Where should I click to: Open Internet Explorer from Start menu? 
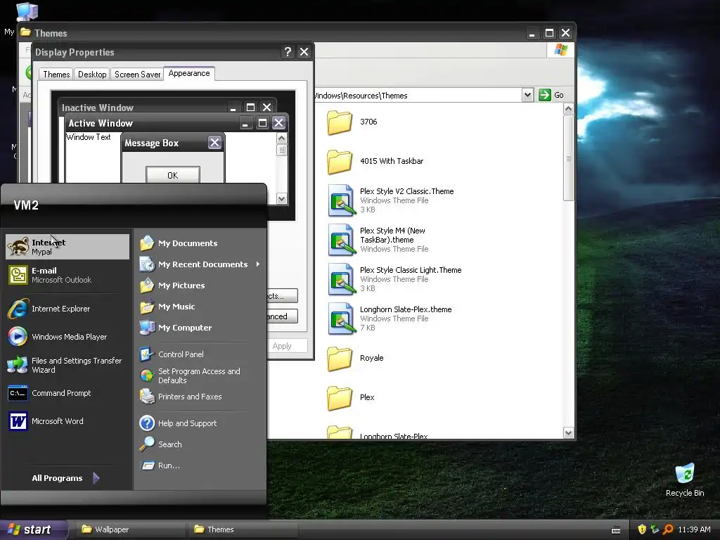(x=67, y=309)
